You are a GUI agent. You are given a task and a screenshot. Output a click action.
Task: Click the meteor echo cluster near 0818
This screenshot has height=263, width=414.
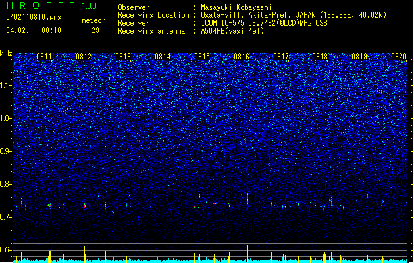(323, 209)
